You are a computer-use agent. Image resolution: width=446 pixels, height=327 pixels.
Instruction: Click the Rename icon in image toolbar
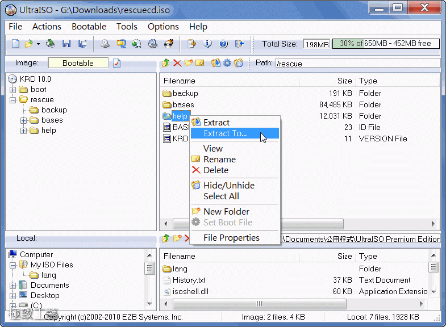[199, 63]
